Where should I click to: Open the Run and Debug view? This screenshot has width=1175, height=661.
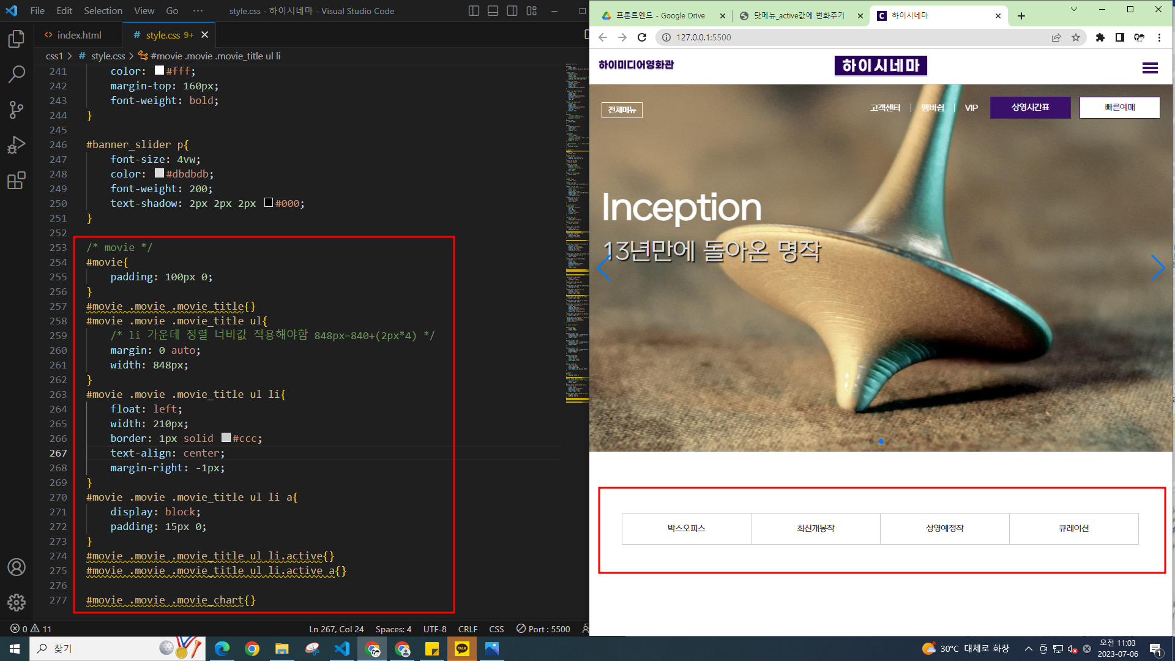click(17, 145)
